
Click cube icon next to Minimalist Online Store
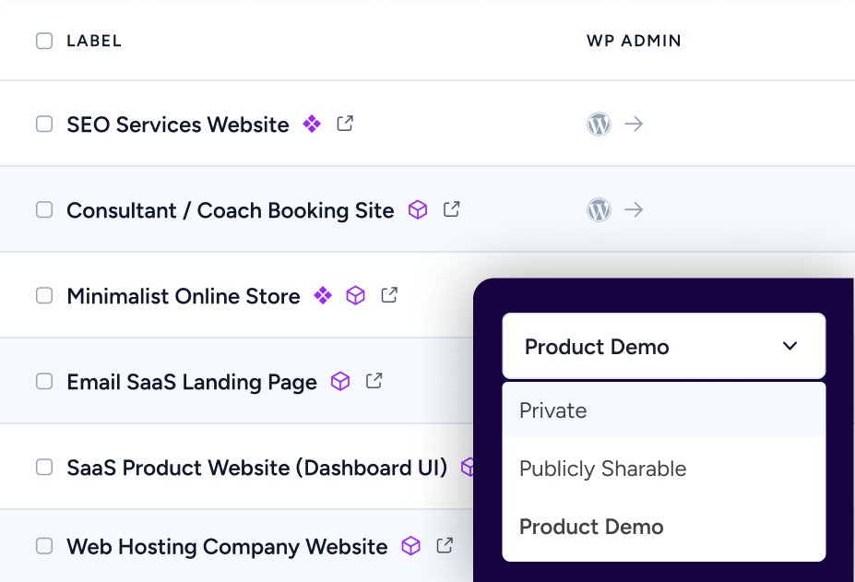355,295
